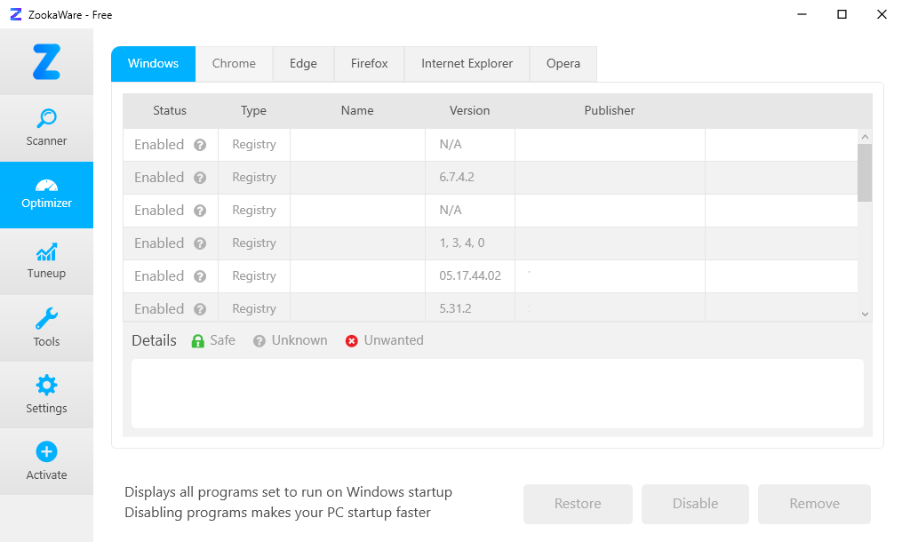Click the Registry cell in the 6.7.4.2 row
The height and width of the screenshot is (542, 902).
point(253,178)
